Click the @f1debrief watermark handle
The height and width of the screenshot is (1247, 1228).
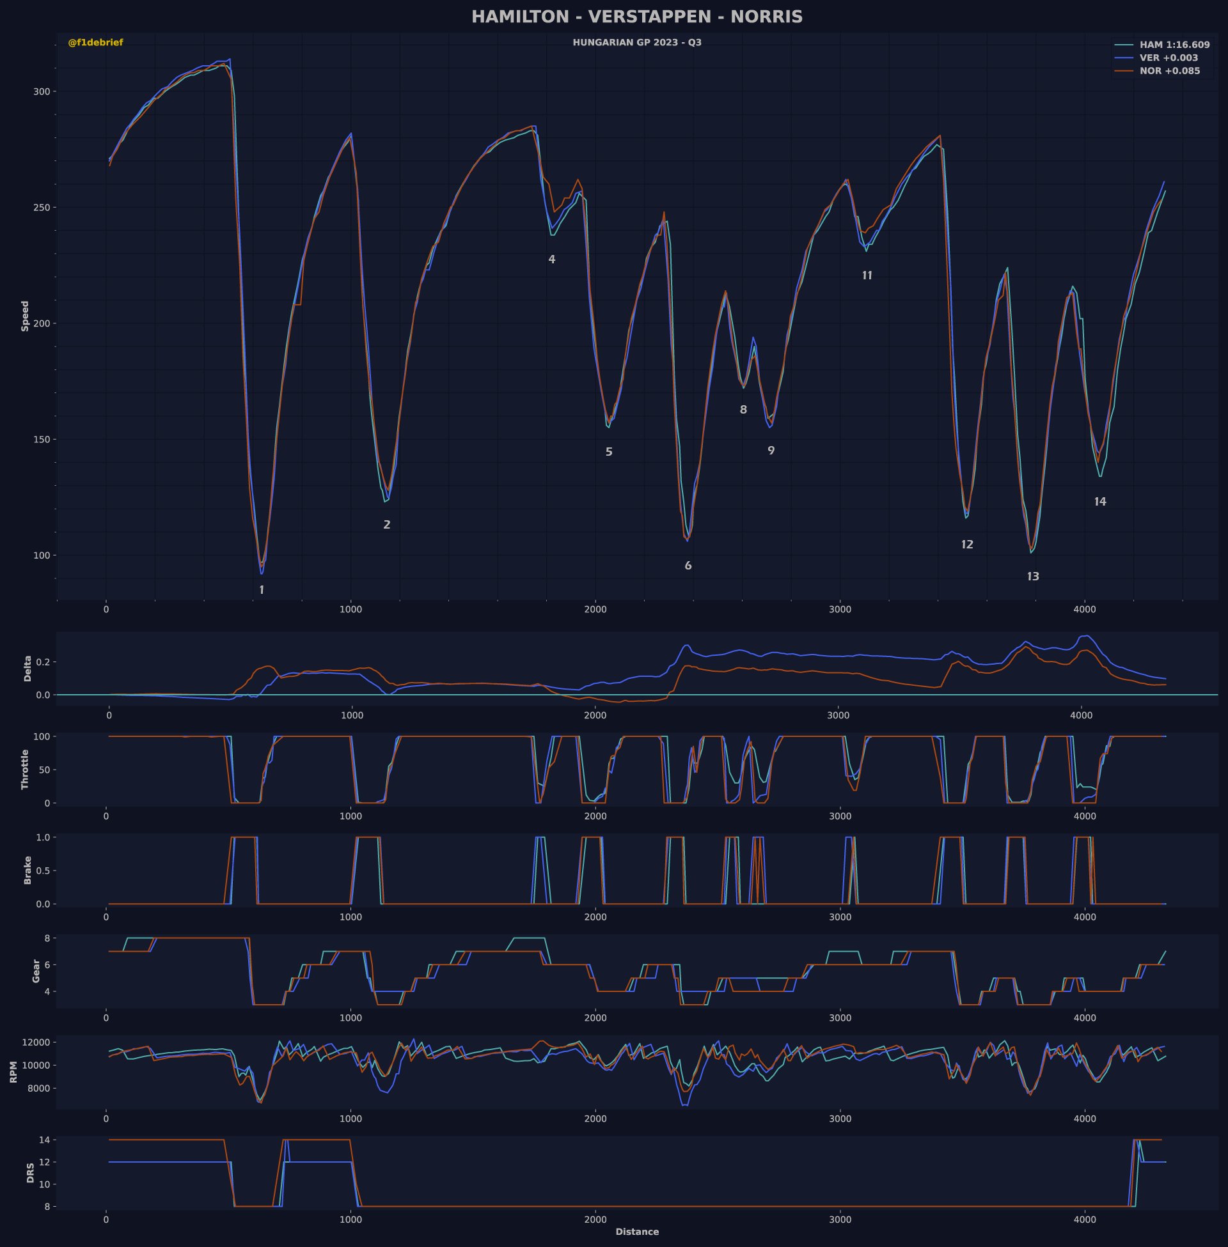pos(95,43)
